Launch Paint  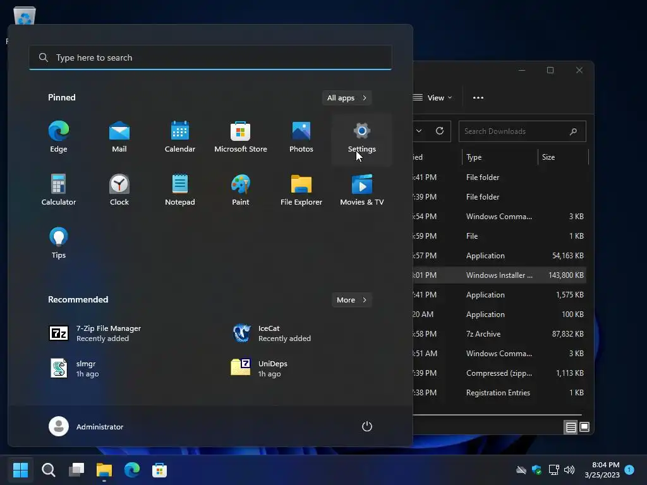click(x=241, y=190)
